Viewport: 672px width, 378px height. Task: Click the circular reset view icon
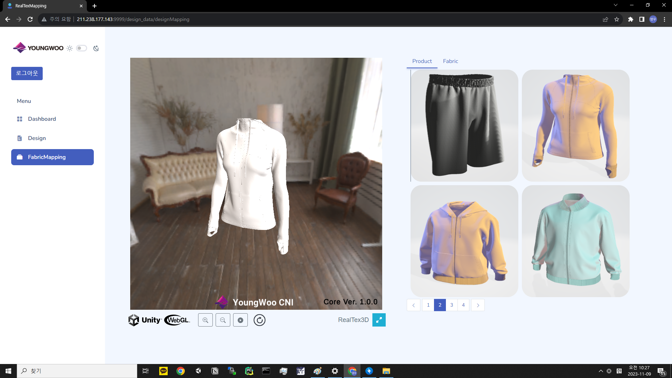coord(259,320)
